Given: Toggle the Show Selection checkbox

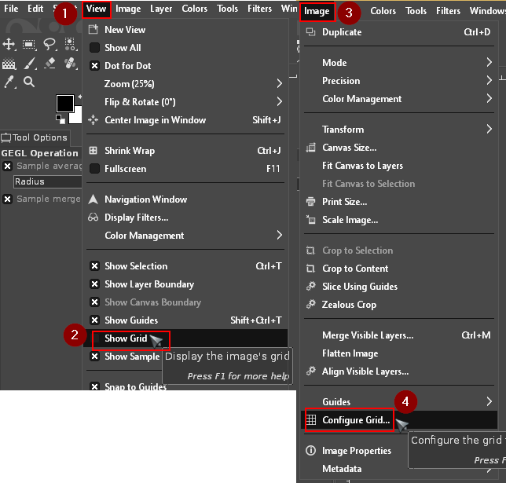Looking at the screenshot, I should pos(94,266).
